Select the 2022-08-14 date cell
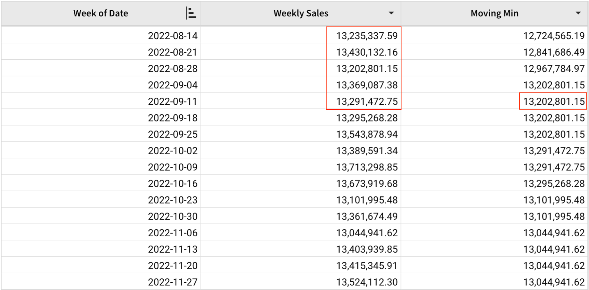Screen dimensions: 589x290 tap(173, 36)
